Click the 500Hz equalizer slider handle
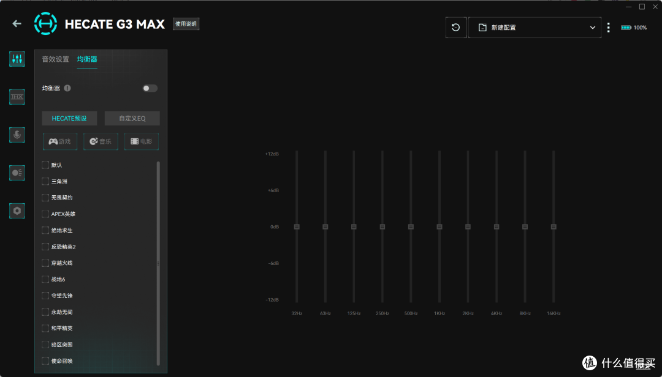This screenshot has width=662, height=377. pyautogui.click(x=411, y=227)
